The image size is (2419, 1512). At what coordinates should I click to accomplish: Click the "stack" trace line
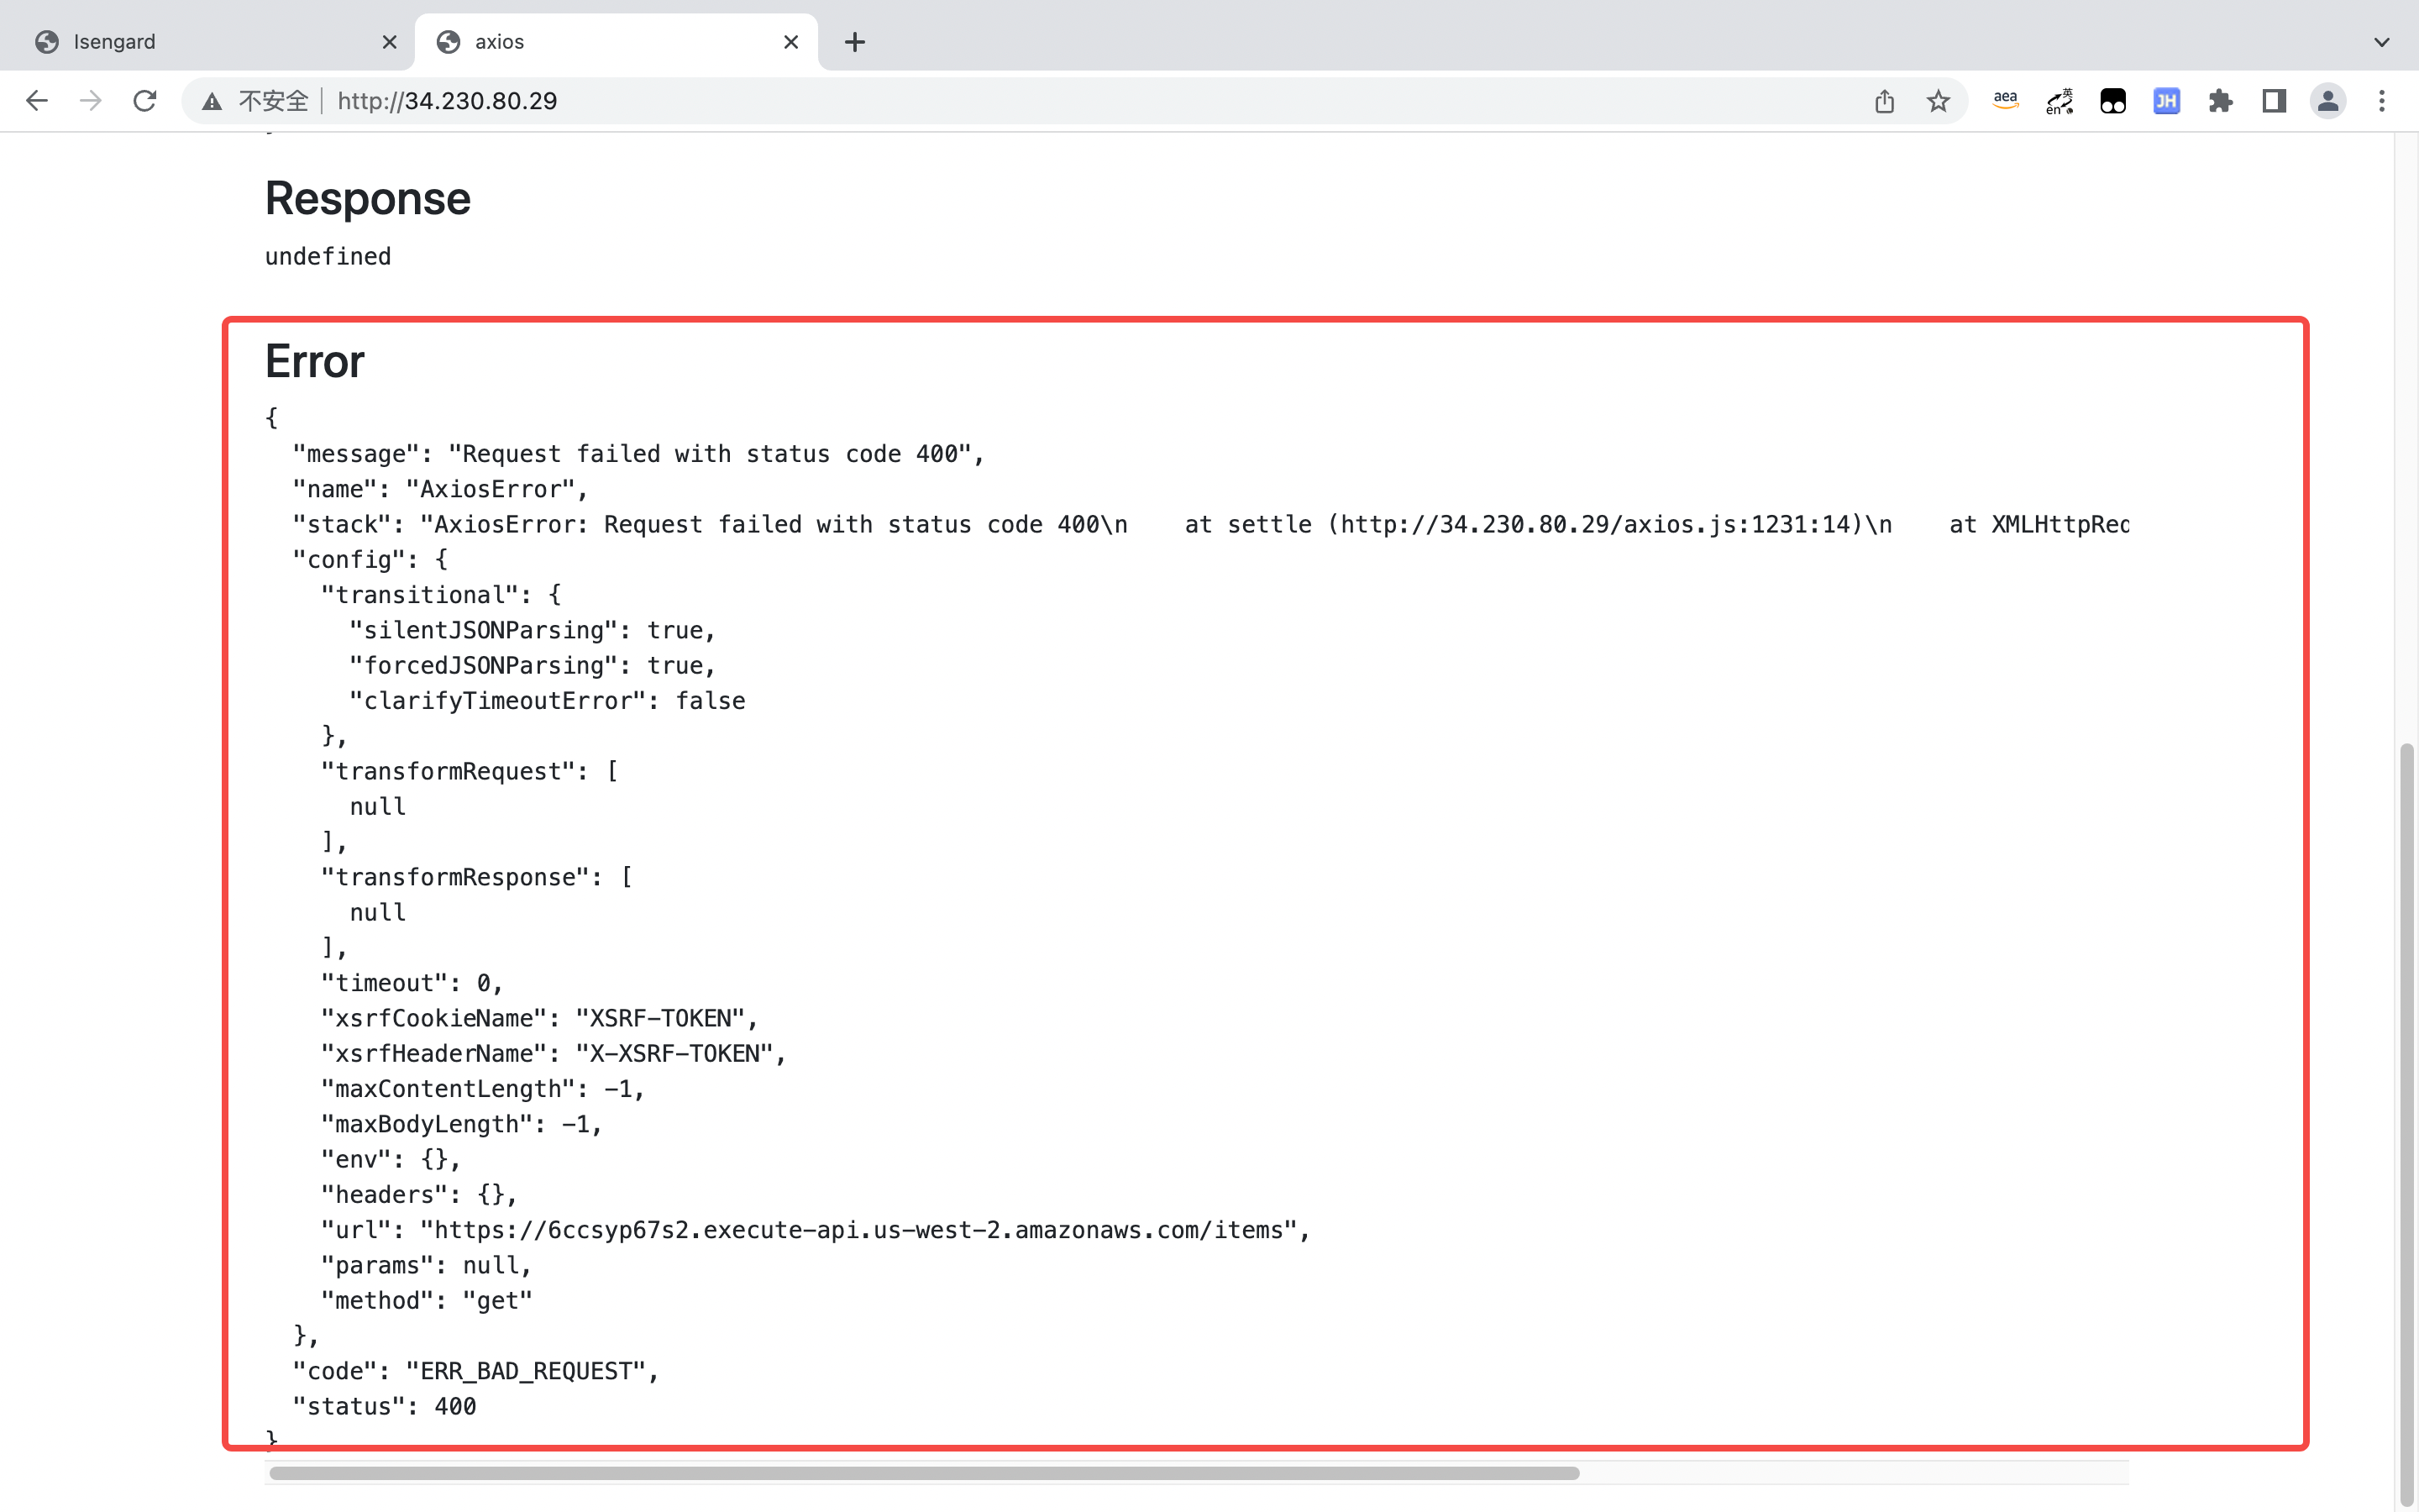pyautogui.click(x=1210, y=524)
